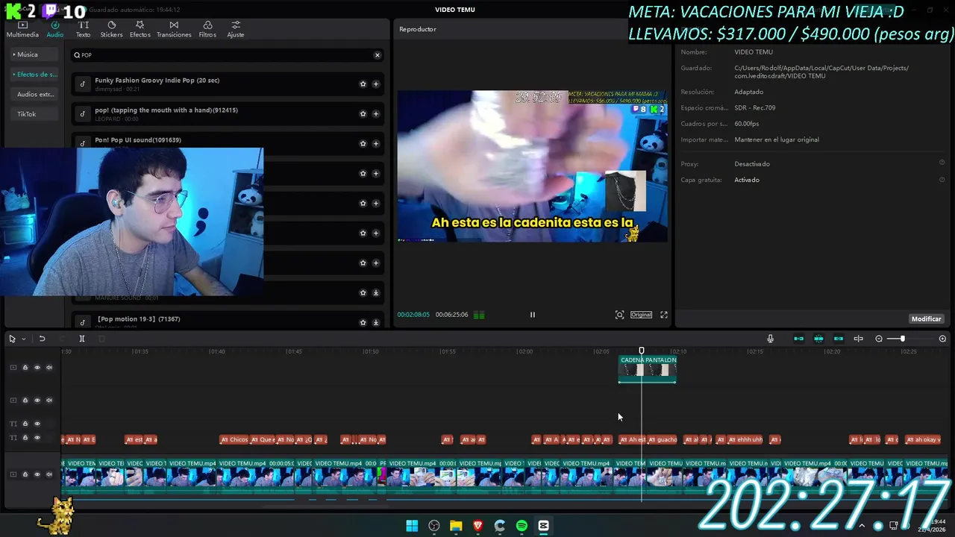The height and width of the screenshot is (537, 955).
Task: Start voice recording with microphone icon
Action: (770, 339)
